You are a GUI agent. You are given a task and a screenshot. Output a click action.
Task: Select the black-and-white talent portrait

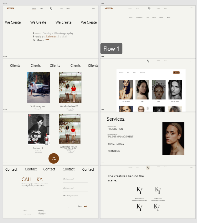(175, 90)
